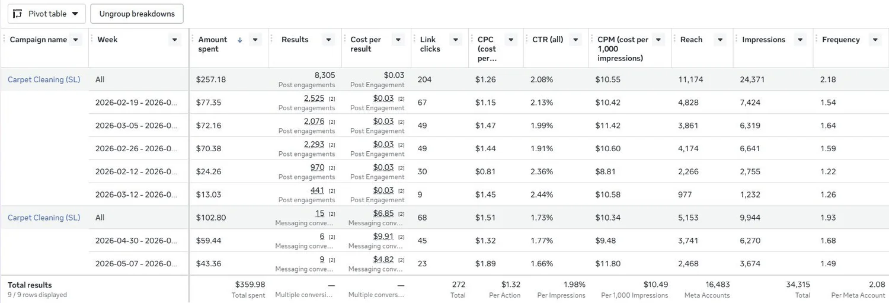Click the 2,525 results value

pos(314,98)
